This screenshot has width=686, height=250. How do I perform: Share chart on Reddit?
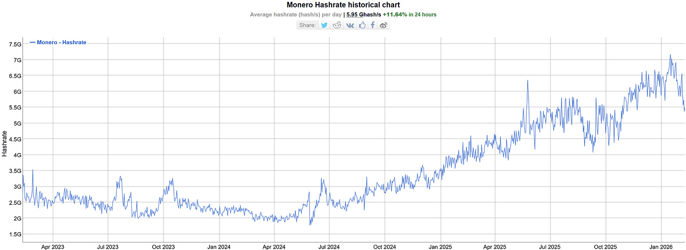coord(337,25)
